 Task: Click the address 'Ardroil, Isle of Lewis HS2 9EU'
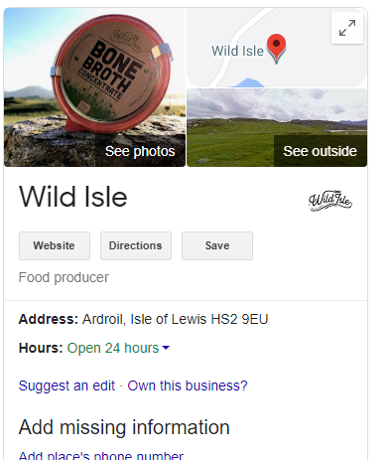(175, 319)
